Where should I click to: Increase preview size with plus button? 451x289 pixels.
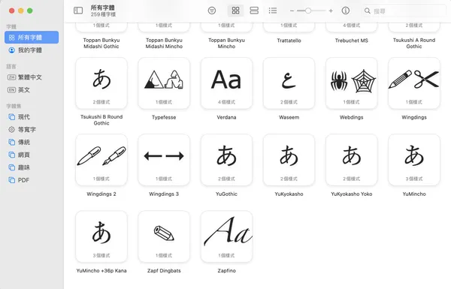click(331, 11)
